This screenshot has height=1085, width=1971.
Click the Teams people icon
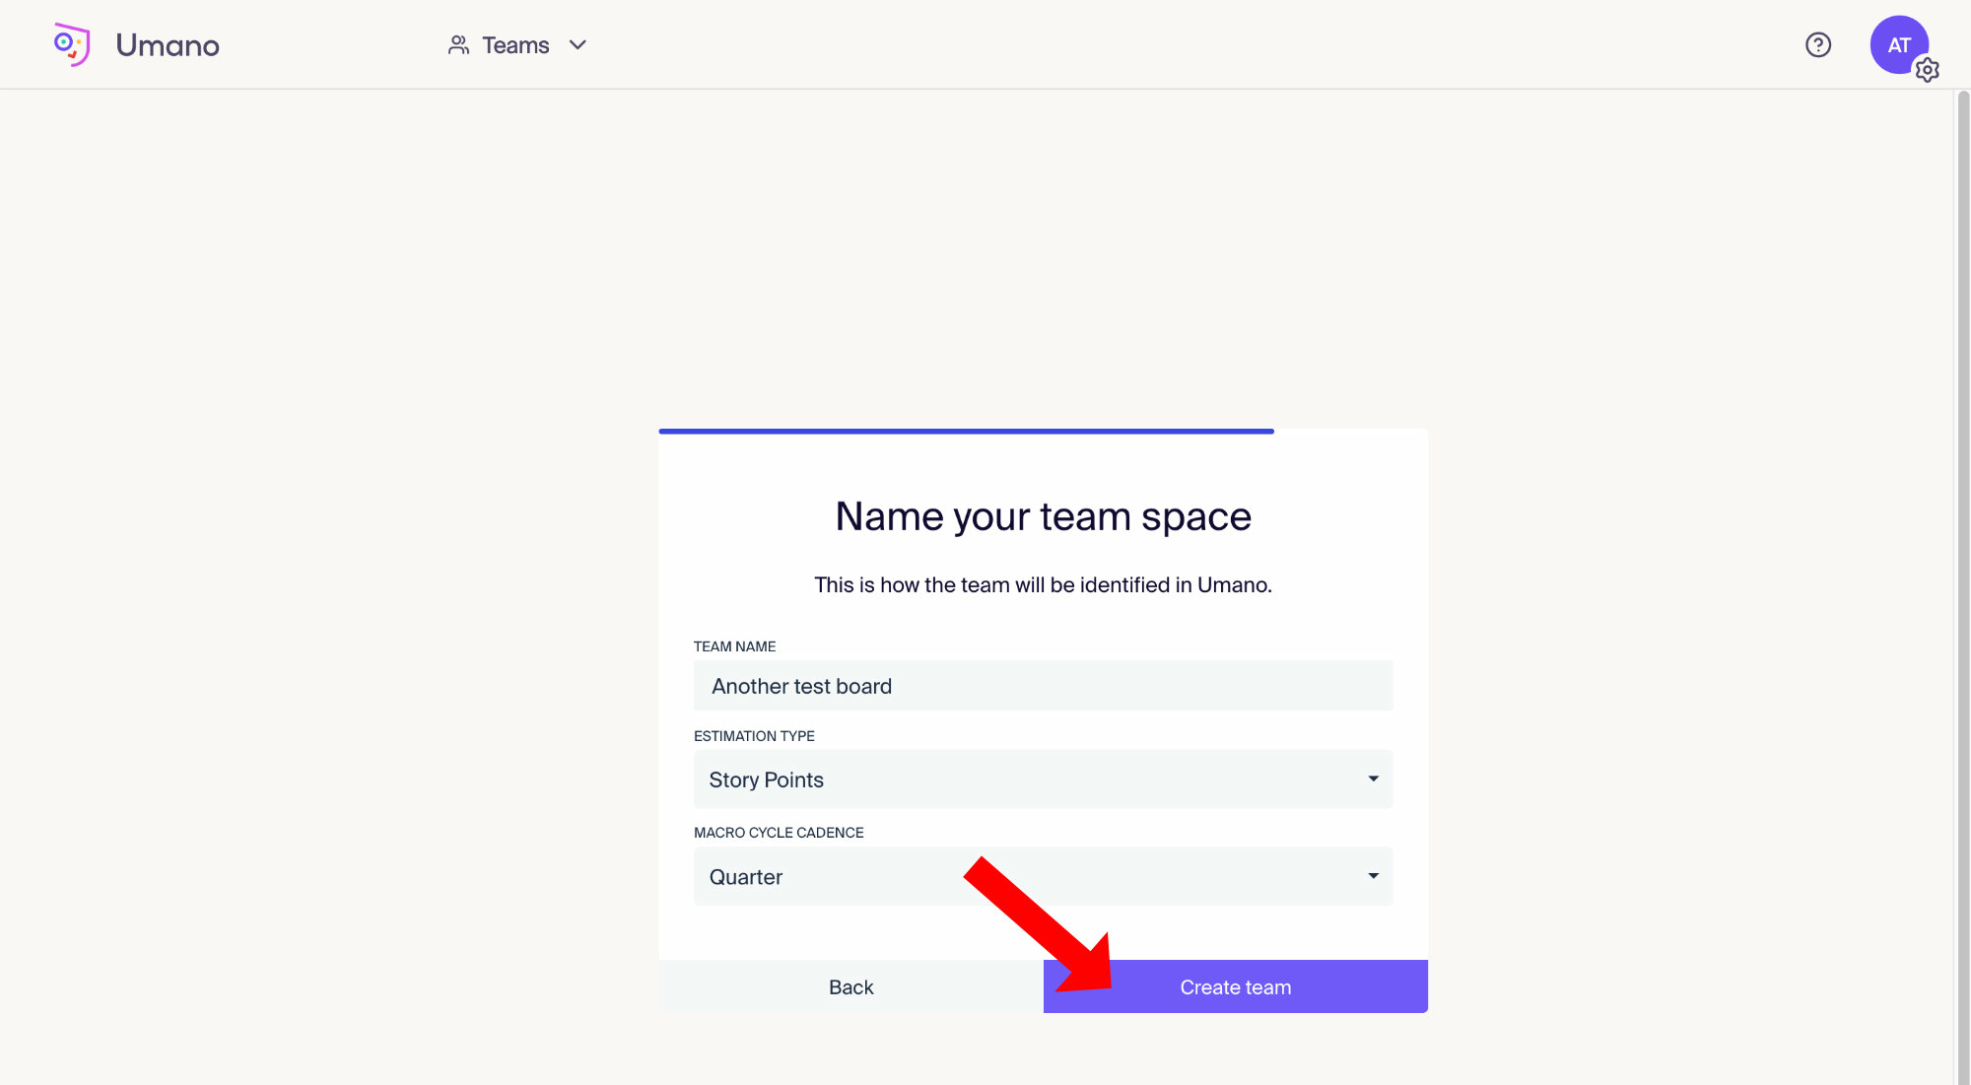click(458, 45)
